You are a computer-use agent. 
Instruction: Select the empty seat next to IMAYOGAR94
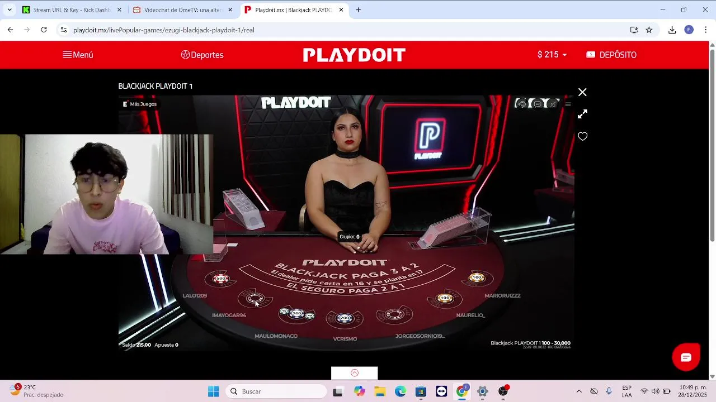coord(255,298)
